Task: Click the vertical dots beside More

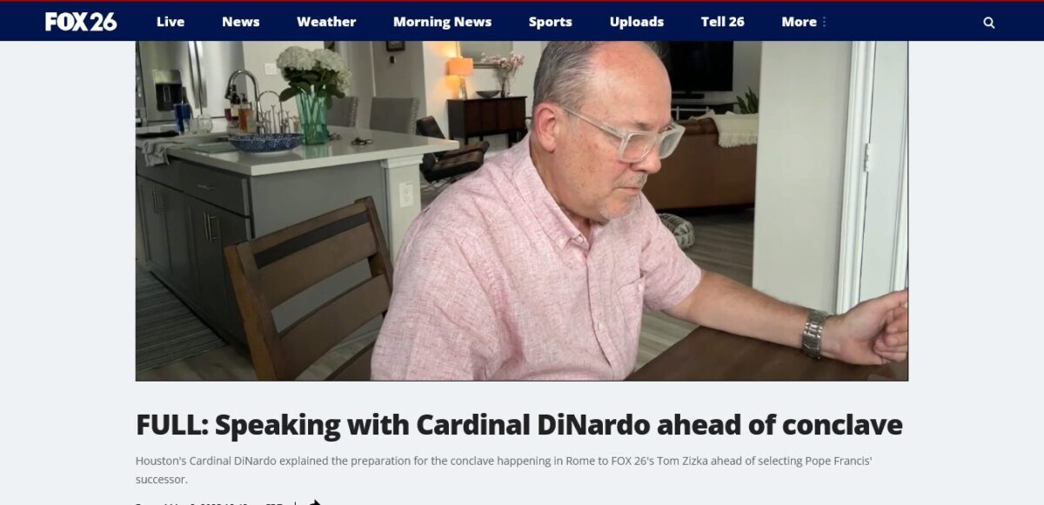Action: tap(824, 23)
